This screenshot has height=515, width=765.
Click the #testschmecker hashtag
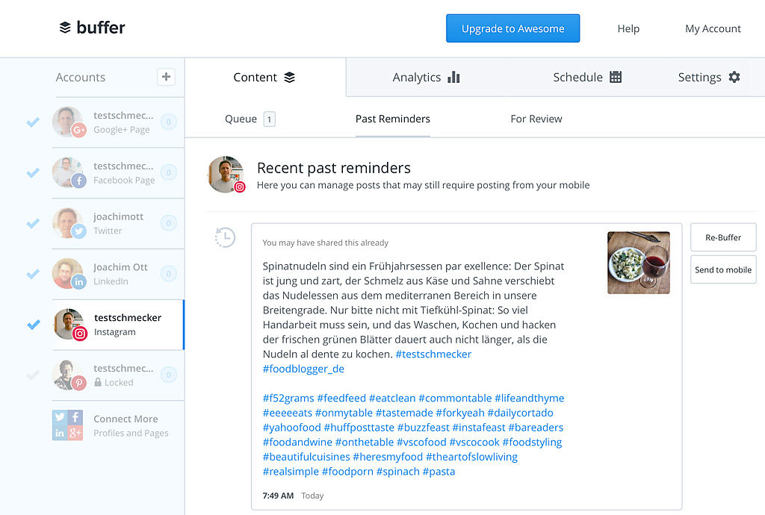click(433, 355)
